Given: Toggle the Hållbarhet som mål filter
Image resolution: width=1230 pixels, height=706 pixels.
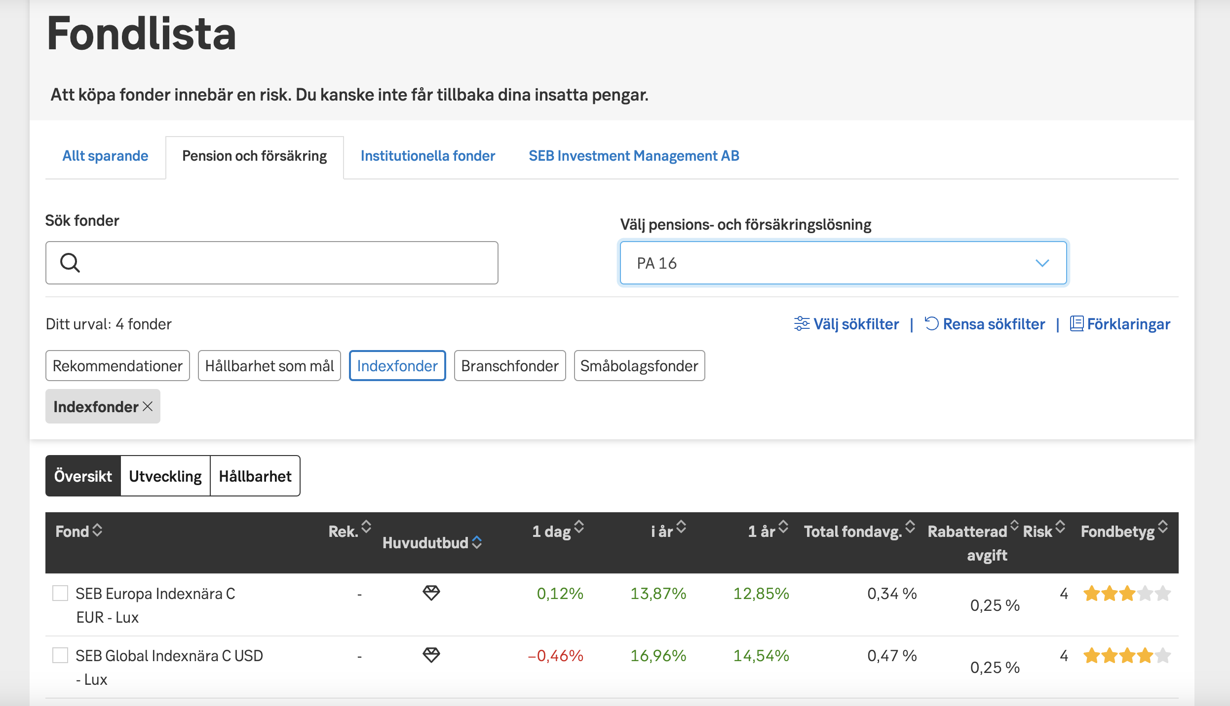Looking at the screenshot, I should 269,366.
